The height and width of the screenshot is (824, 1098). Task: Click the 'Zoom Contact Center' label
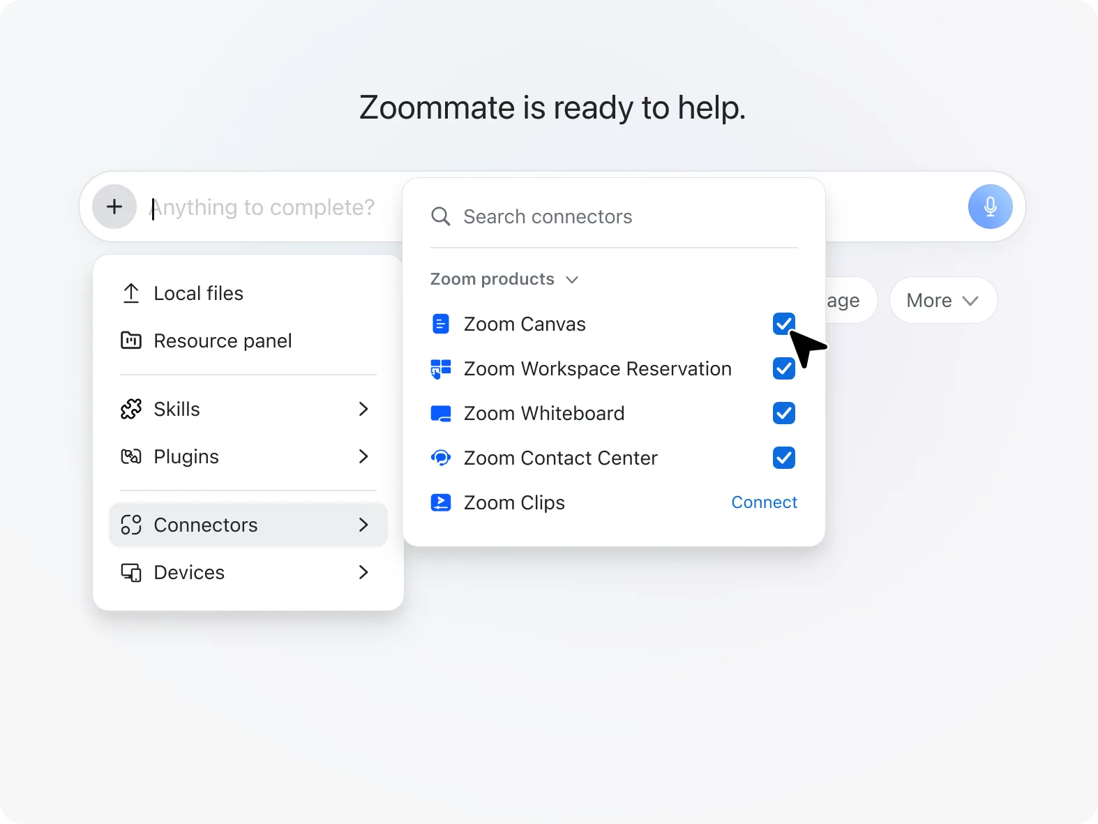tap(561, 458)
